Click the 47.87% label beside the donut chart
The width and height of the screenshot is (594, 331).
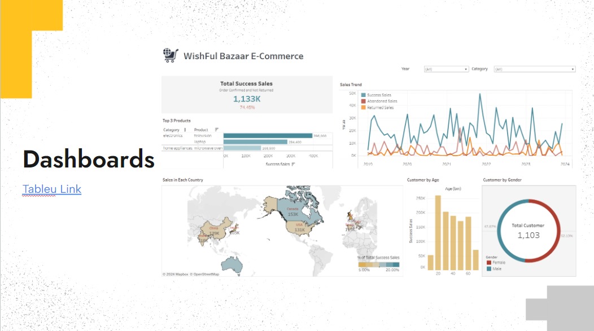(x=490, y=226)
